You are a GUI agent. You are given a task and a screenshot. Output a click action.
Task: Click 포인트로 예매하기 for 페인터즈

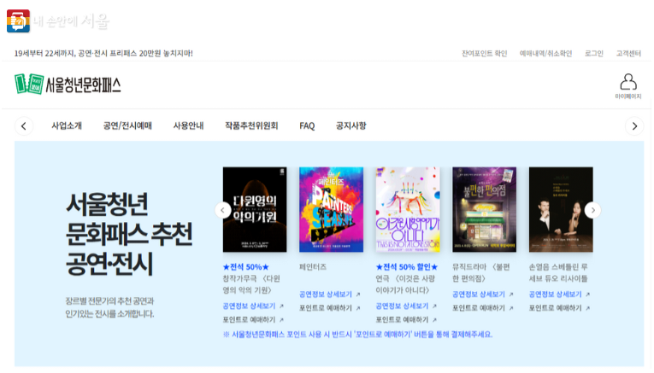pyautogui.click(x=329, y=308)
